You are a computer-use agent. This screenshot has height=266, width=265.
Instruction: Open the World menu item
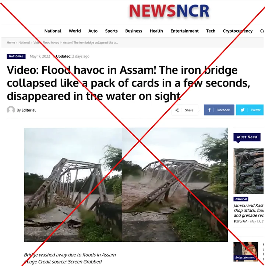[75, 31]
